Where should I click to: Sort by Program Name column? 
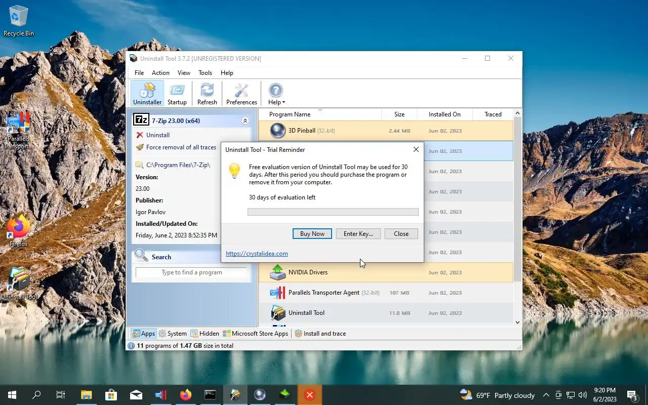pyautogui.click(x=320, y=114)
